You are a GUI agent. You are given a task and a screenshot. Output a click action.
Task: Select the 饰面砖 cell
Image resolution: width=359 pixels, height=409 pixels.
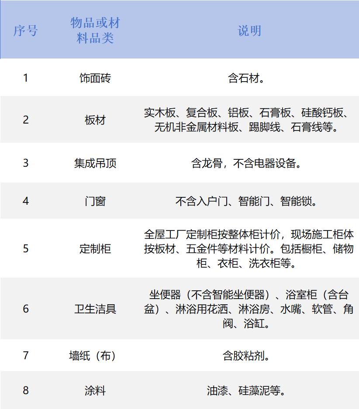95,78
